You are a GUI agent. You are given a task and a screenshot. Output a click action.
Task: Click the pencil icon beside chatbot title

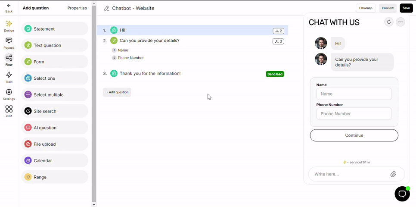pos(106,8)
